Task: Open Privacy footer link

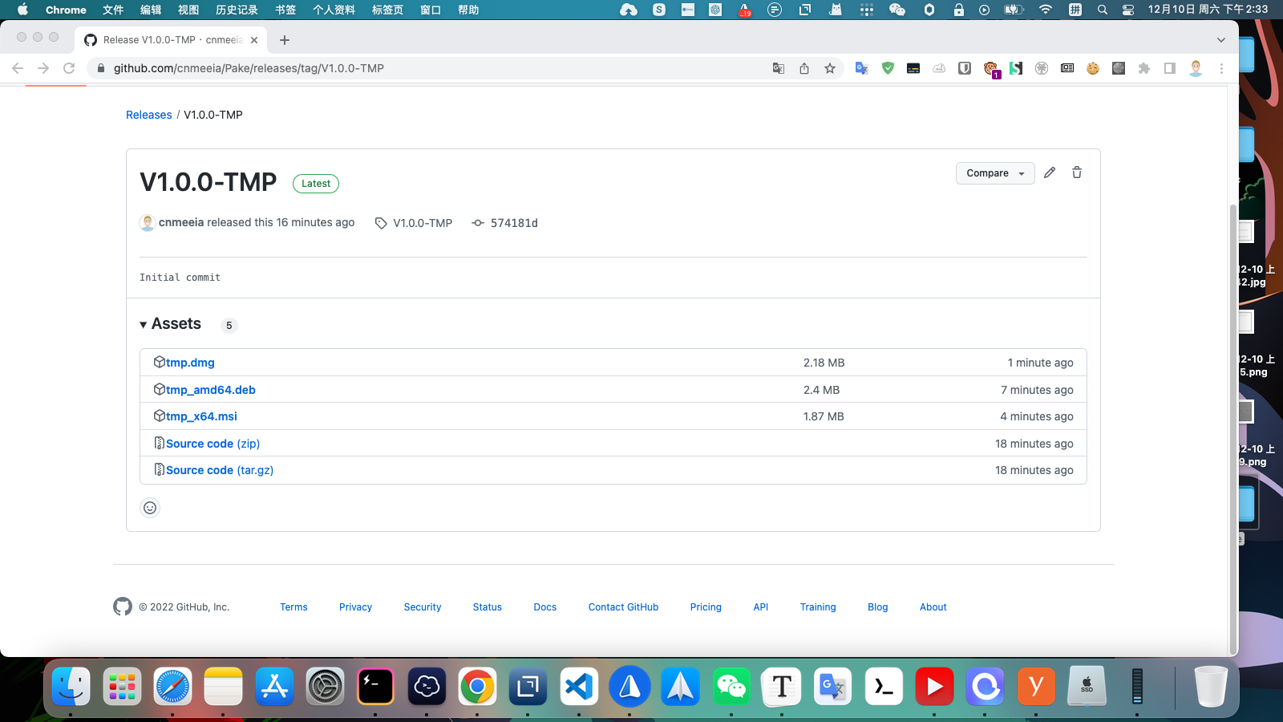Action: [355, 607]
